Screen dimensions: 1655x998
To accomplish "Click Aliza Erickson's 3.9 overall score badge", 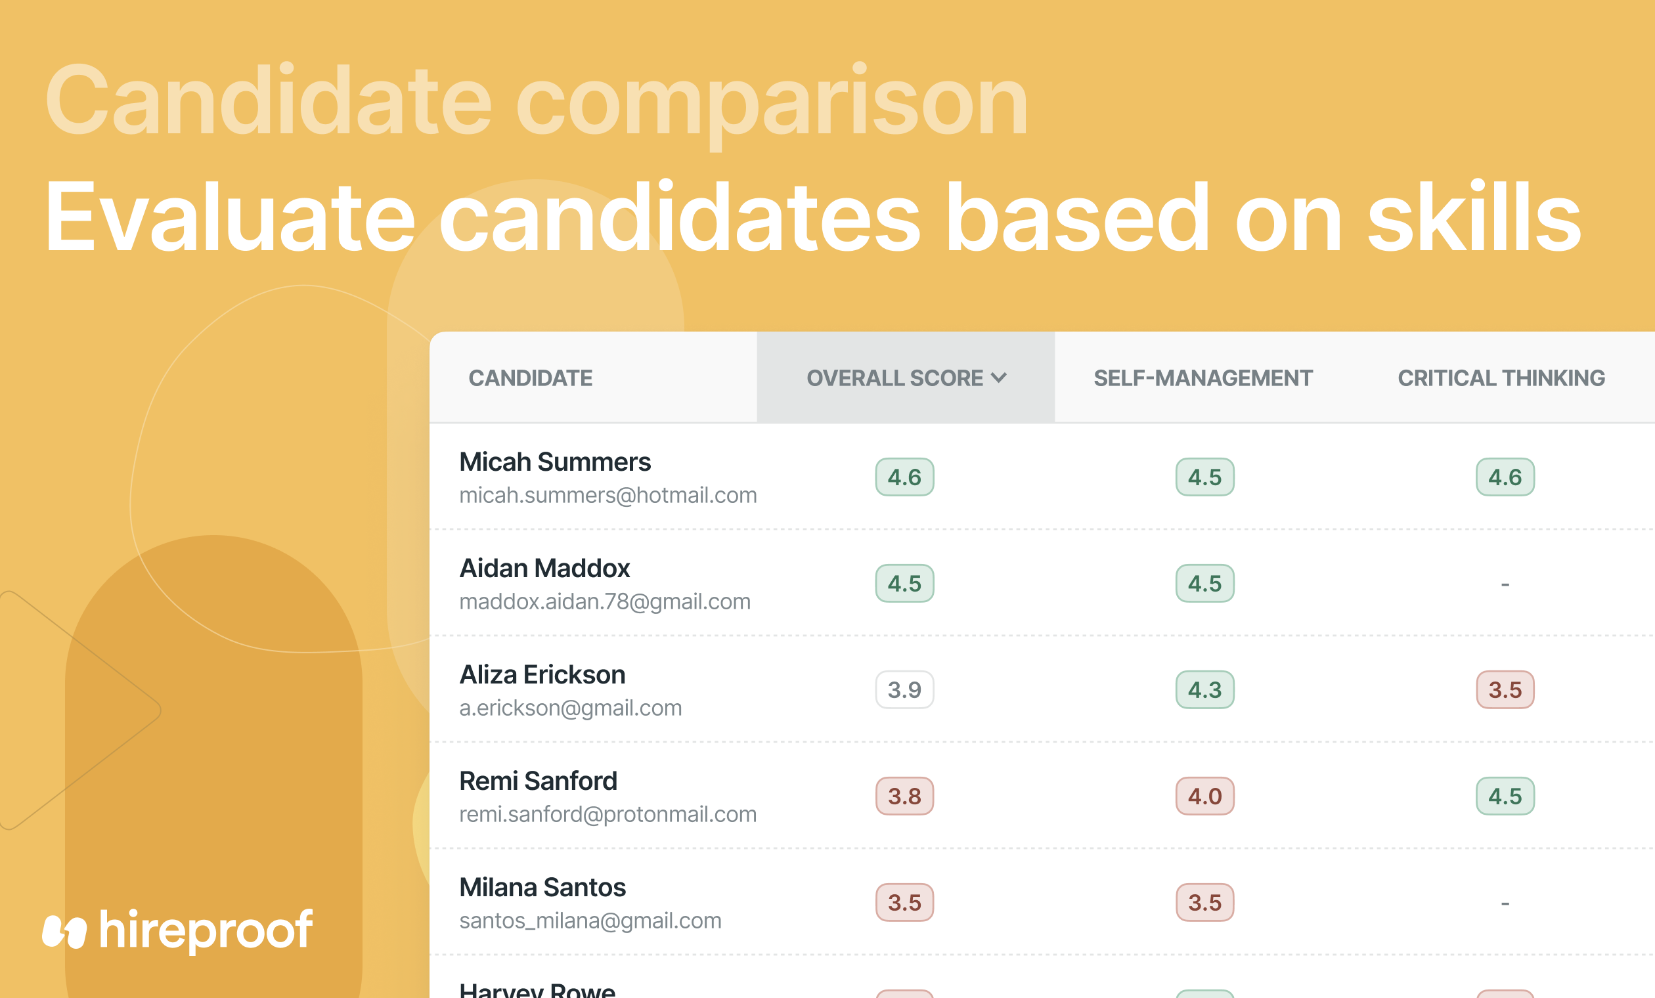I will [905, 689].
